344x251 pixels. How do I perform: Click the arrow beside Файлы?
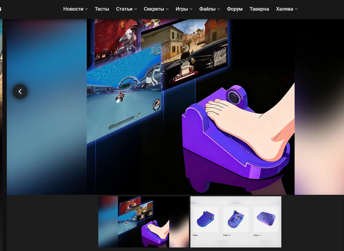[219, 9]
